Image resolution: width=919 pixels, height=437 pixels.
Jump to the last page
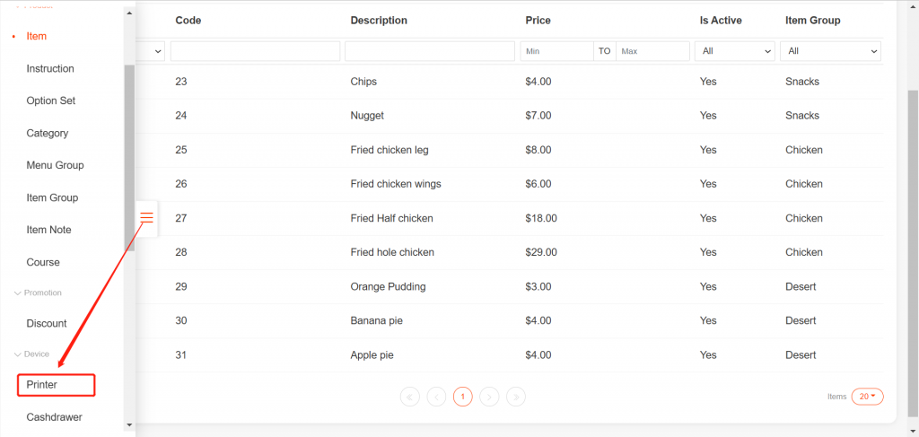516,396
